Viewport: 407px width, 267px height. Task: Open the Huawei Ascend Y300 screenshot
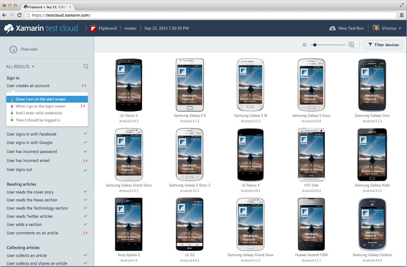click(312, 224)
